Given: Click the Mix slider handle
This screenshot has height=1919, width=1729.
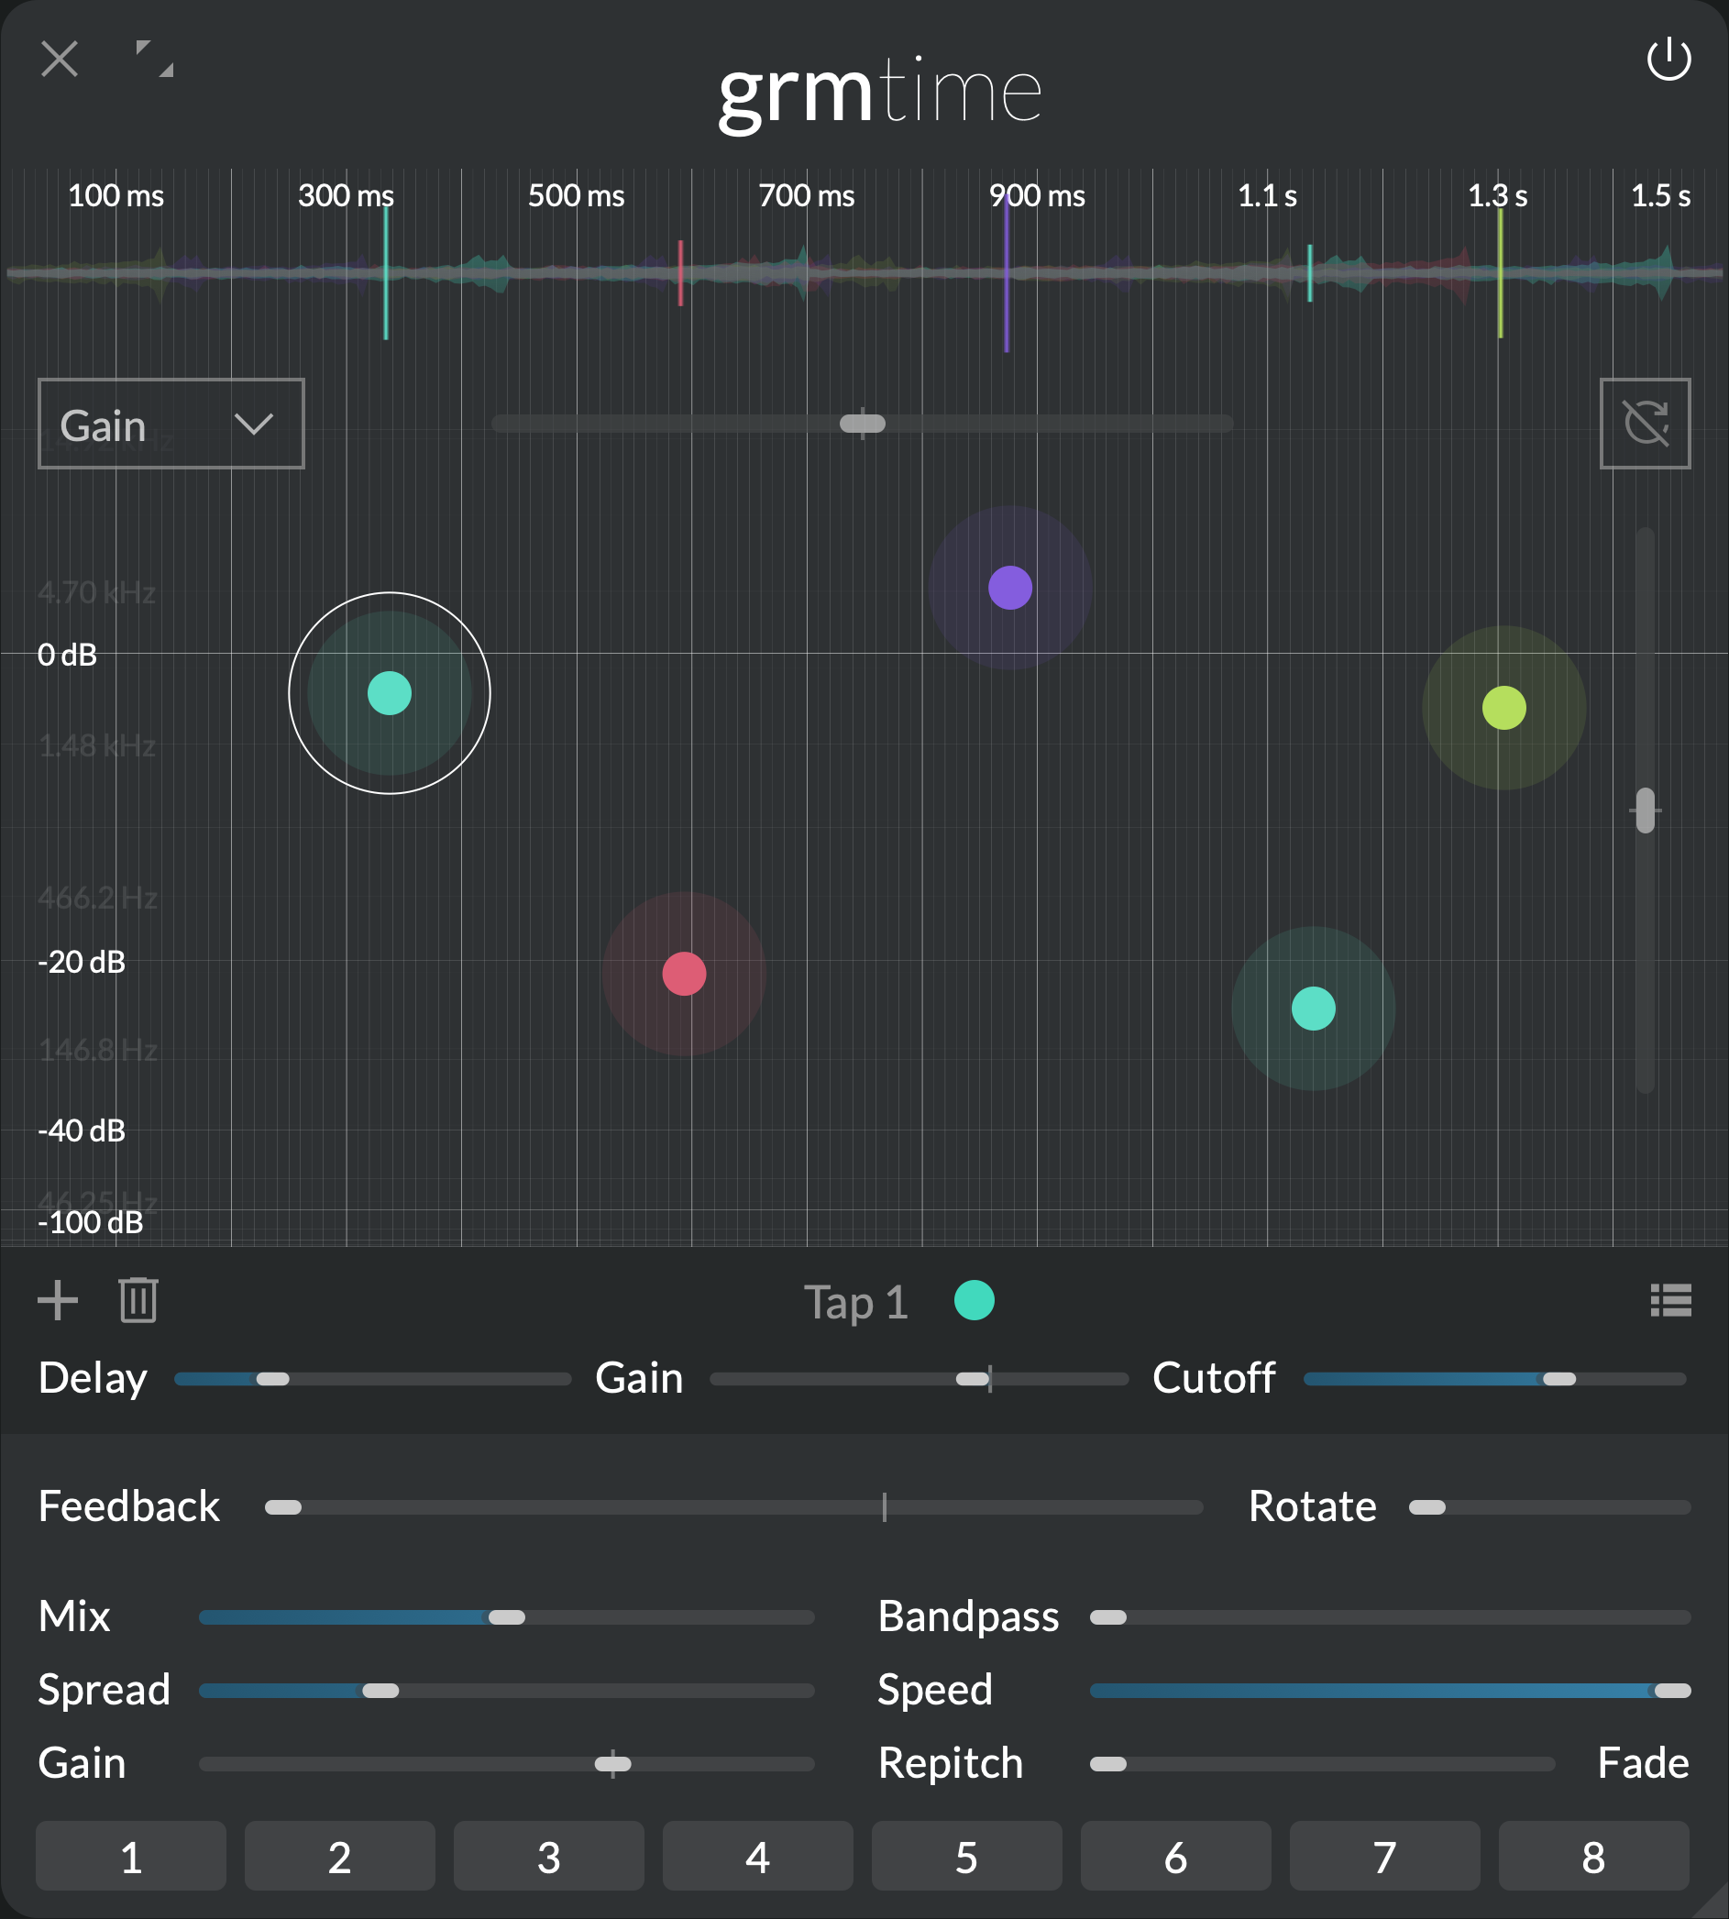Looking at the screenshot, I should (506, 1618).
